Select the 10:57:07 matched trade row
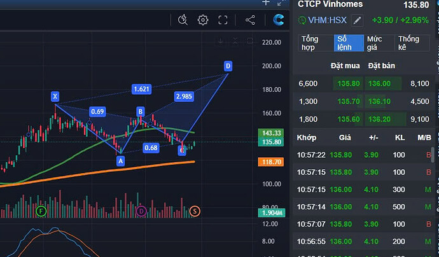 tap(364, 224)
